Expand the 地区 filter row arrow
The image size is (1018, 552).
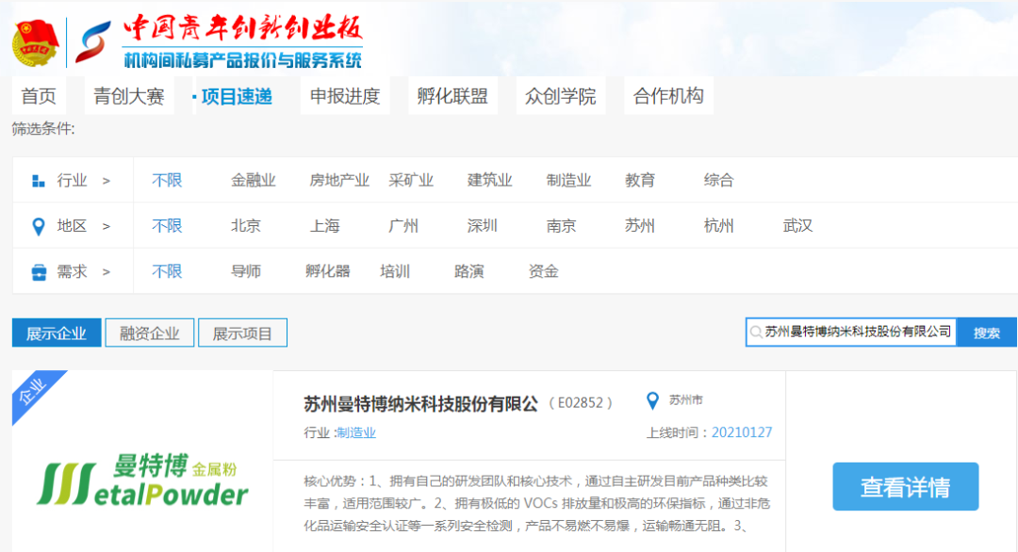[x=107, y=226]
